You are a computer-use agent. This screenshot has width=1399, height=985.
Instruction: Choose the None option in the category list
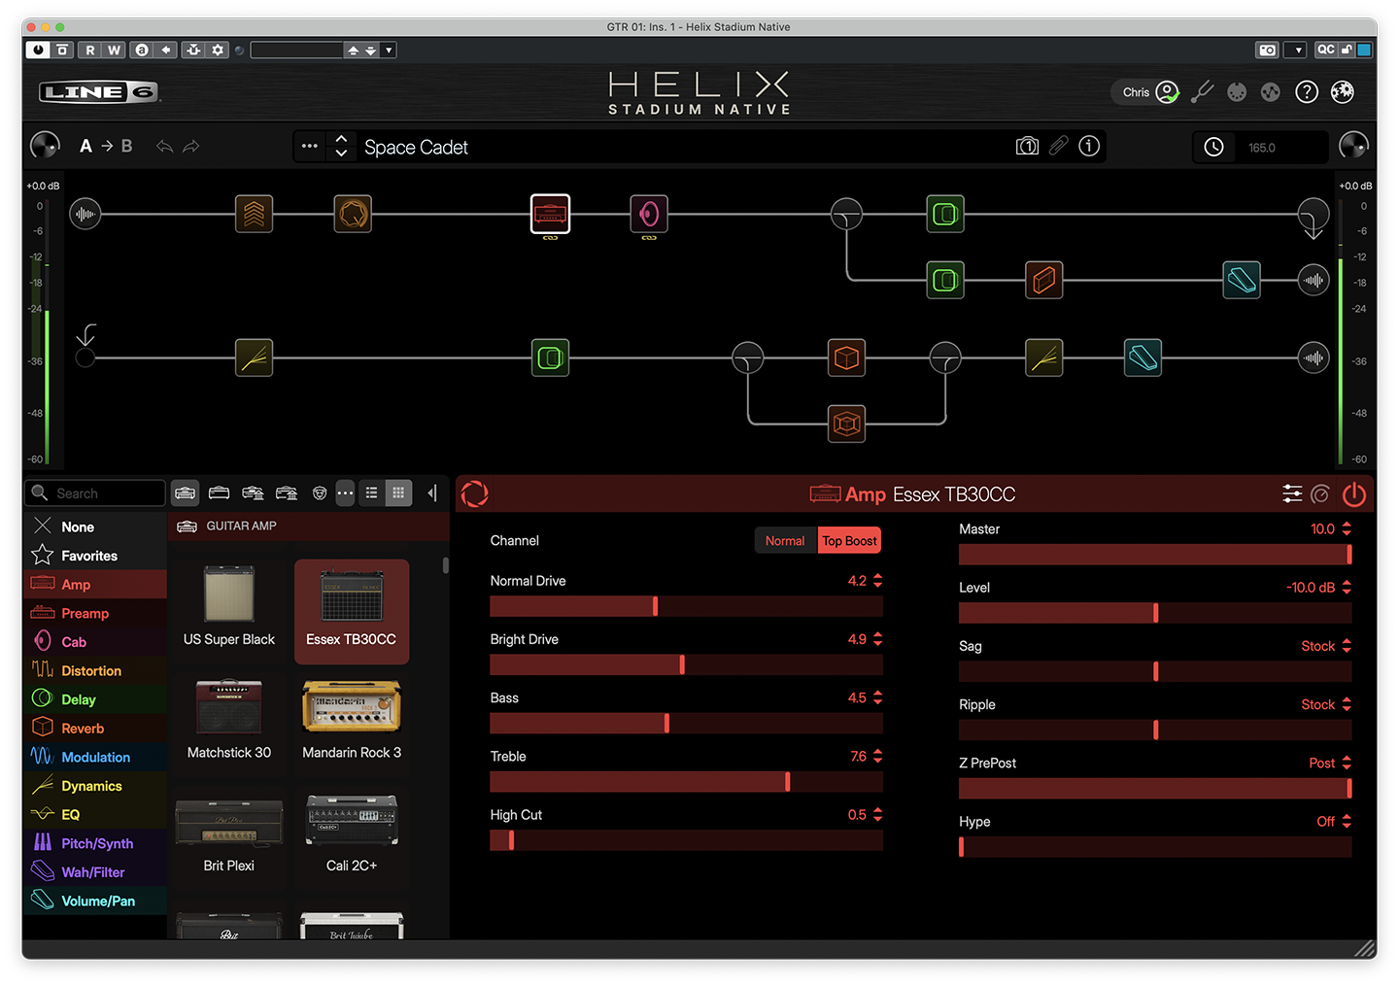(94, 526)
